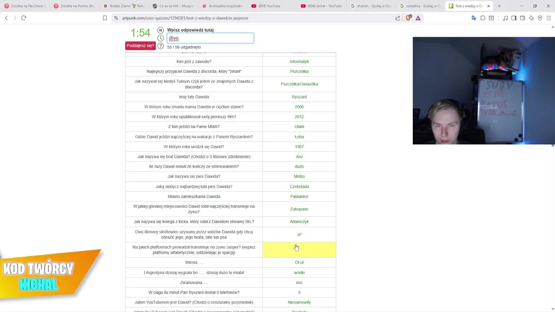Open the question mark help icon
The width and height of the screenshot is (555, 312).
click(160, 46)
